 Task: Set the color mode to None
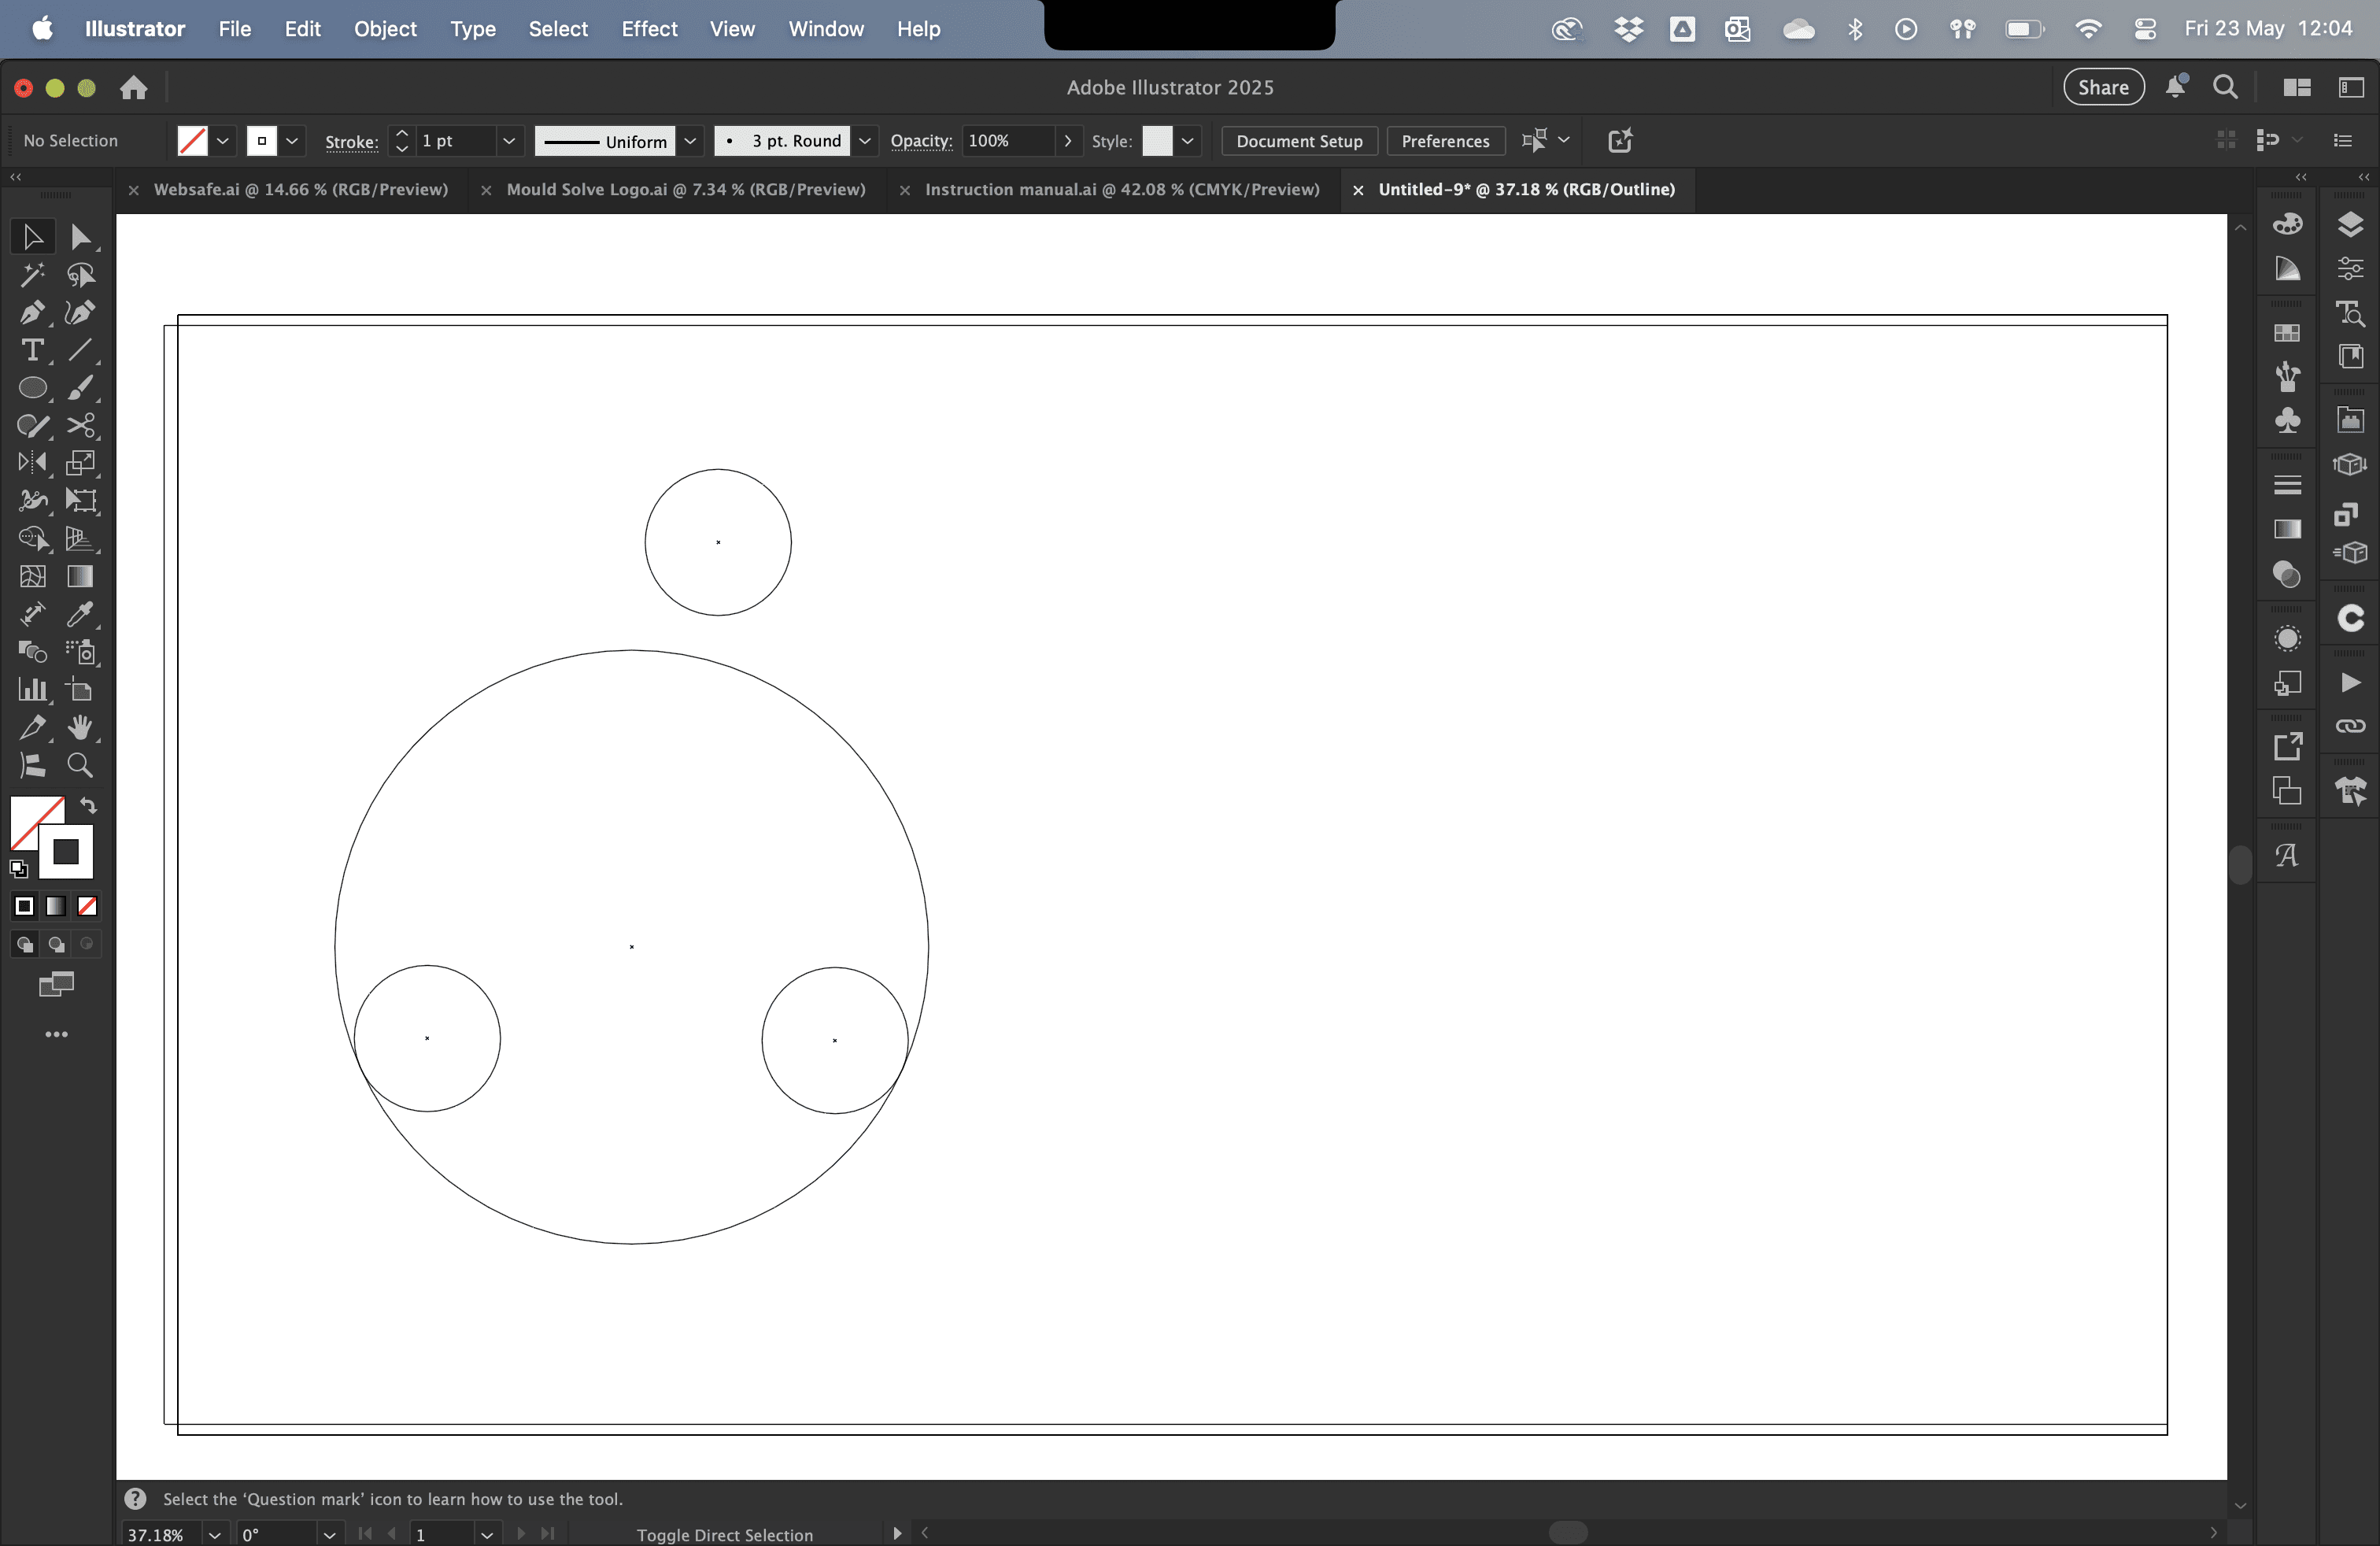point(87,906)
